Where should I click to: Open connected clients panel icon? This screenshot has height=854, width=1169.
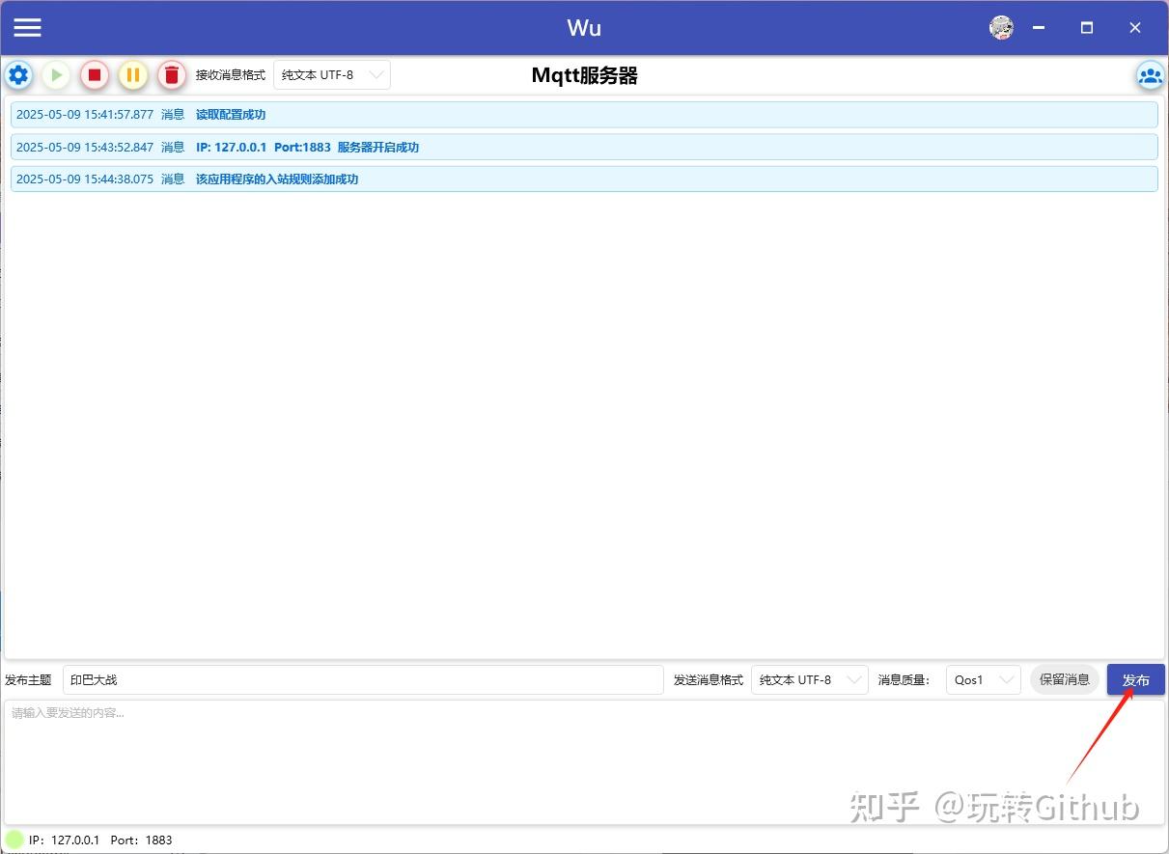[1150, 75]
